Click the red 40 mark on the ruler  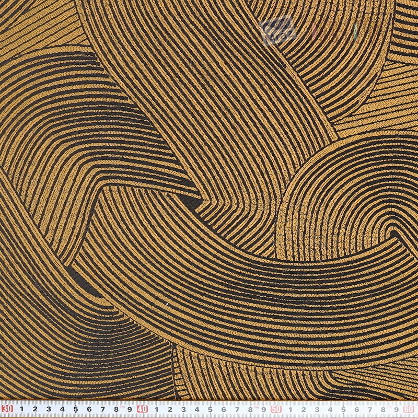coord(143,409)
